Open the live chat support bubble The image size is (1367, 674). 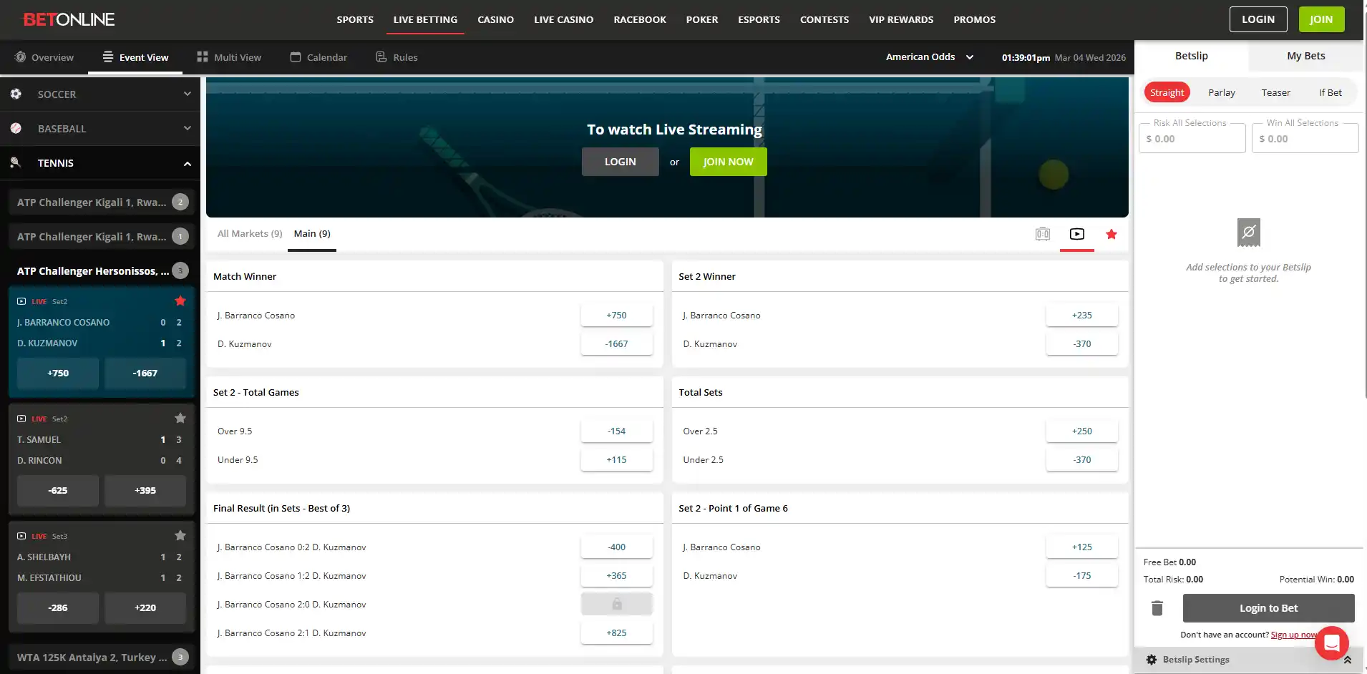coord(1332,643)
